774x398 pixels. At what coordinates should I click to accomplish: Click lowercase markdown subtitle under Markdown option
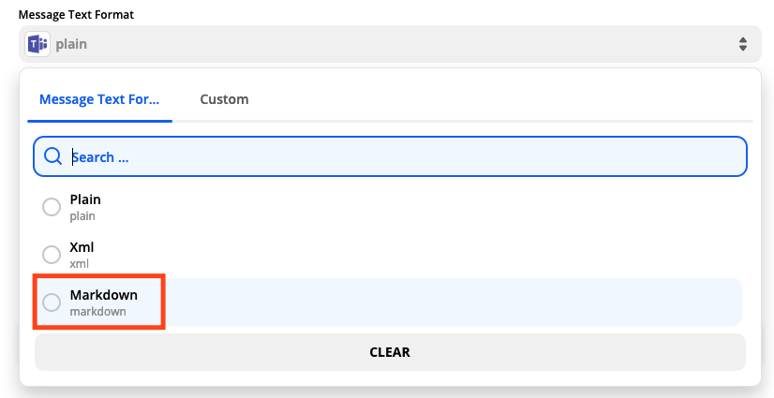pyautogui.click(x=97, y=312)
